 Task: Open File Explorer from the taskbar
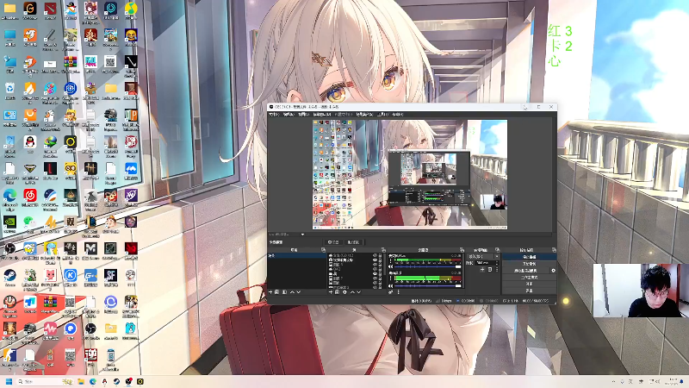(x=81, y=381)
